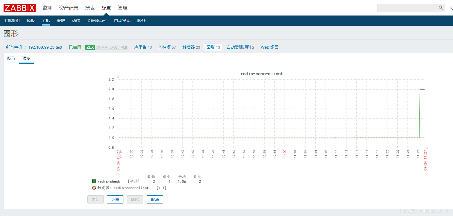Click the green redis-check legend swatch

pyautogui.click(x=94, y=181)
